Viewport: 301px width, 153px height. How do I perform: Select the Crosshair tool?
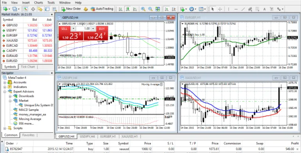pyautogui.click(x=220, y=9)
